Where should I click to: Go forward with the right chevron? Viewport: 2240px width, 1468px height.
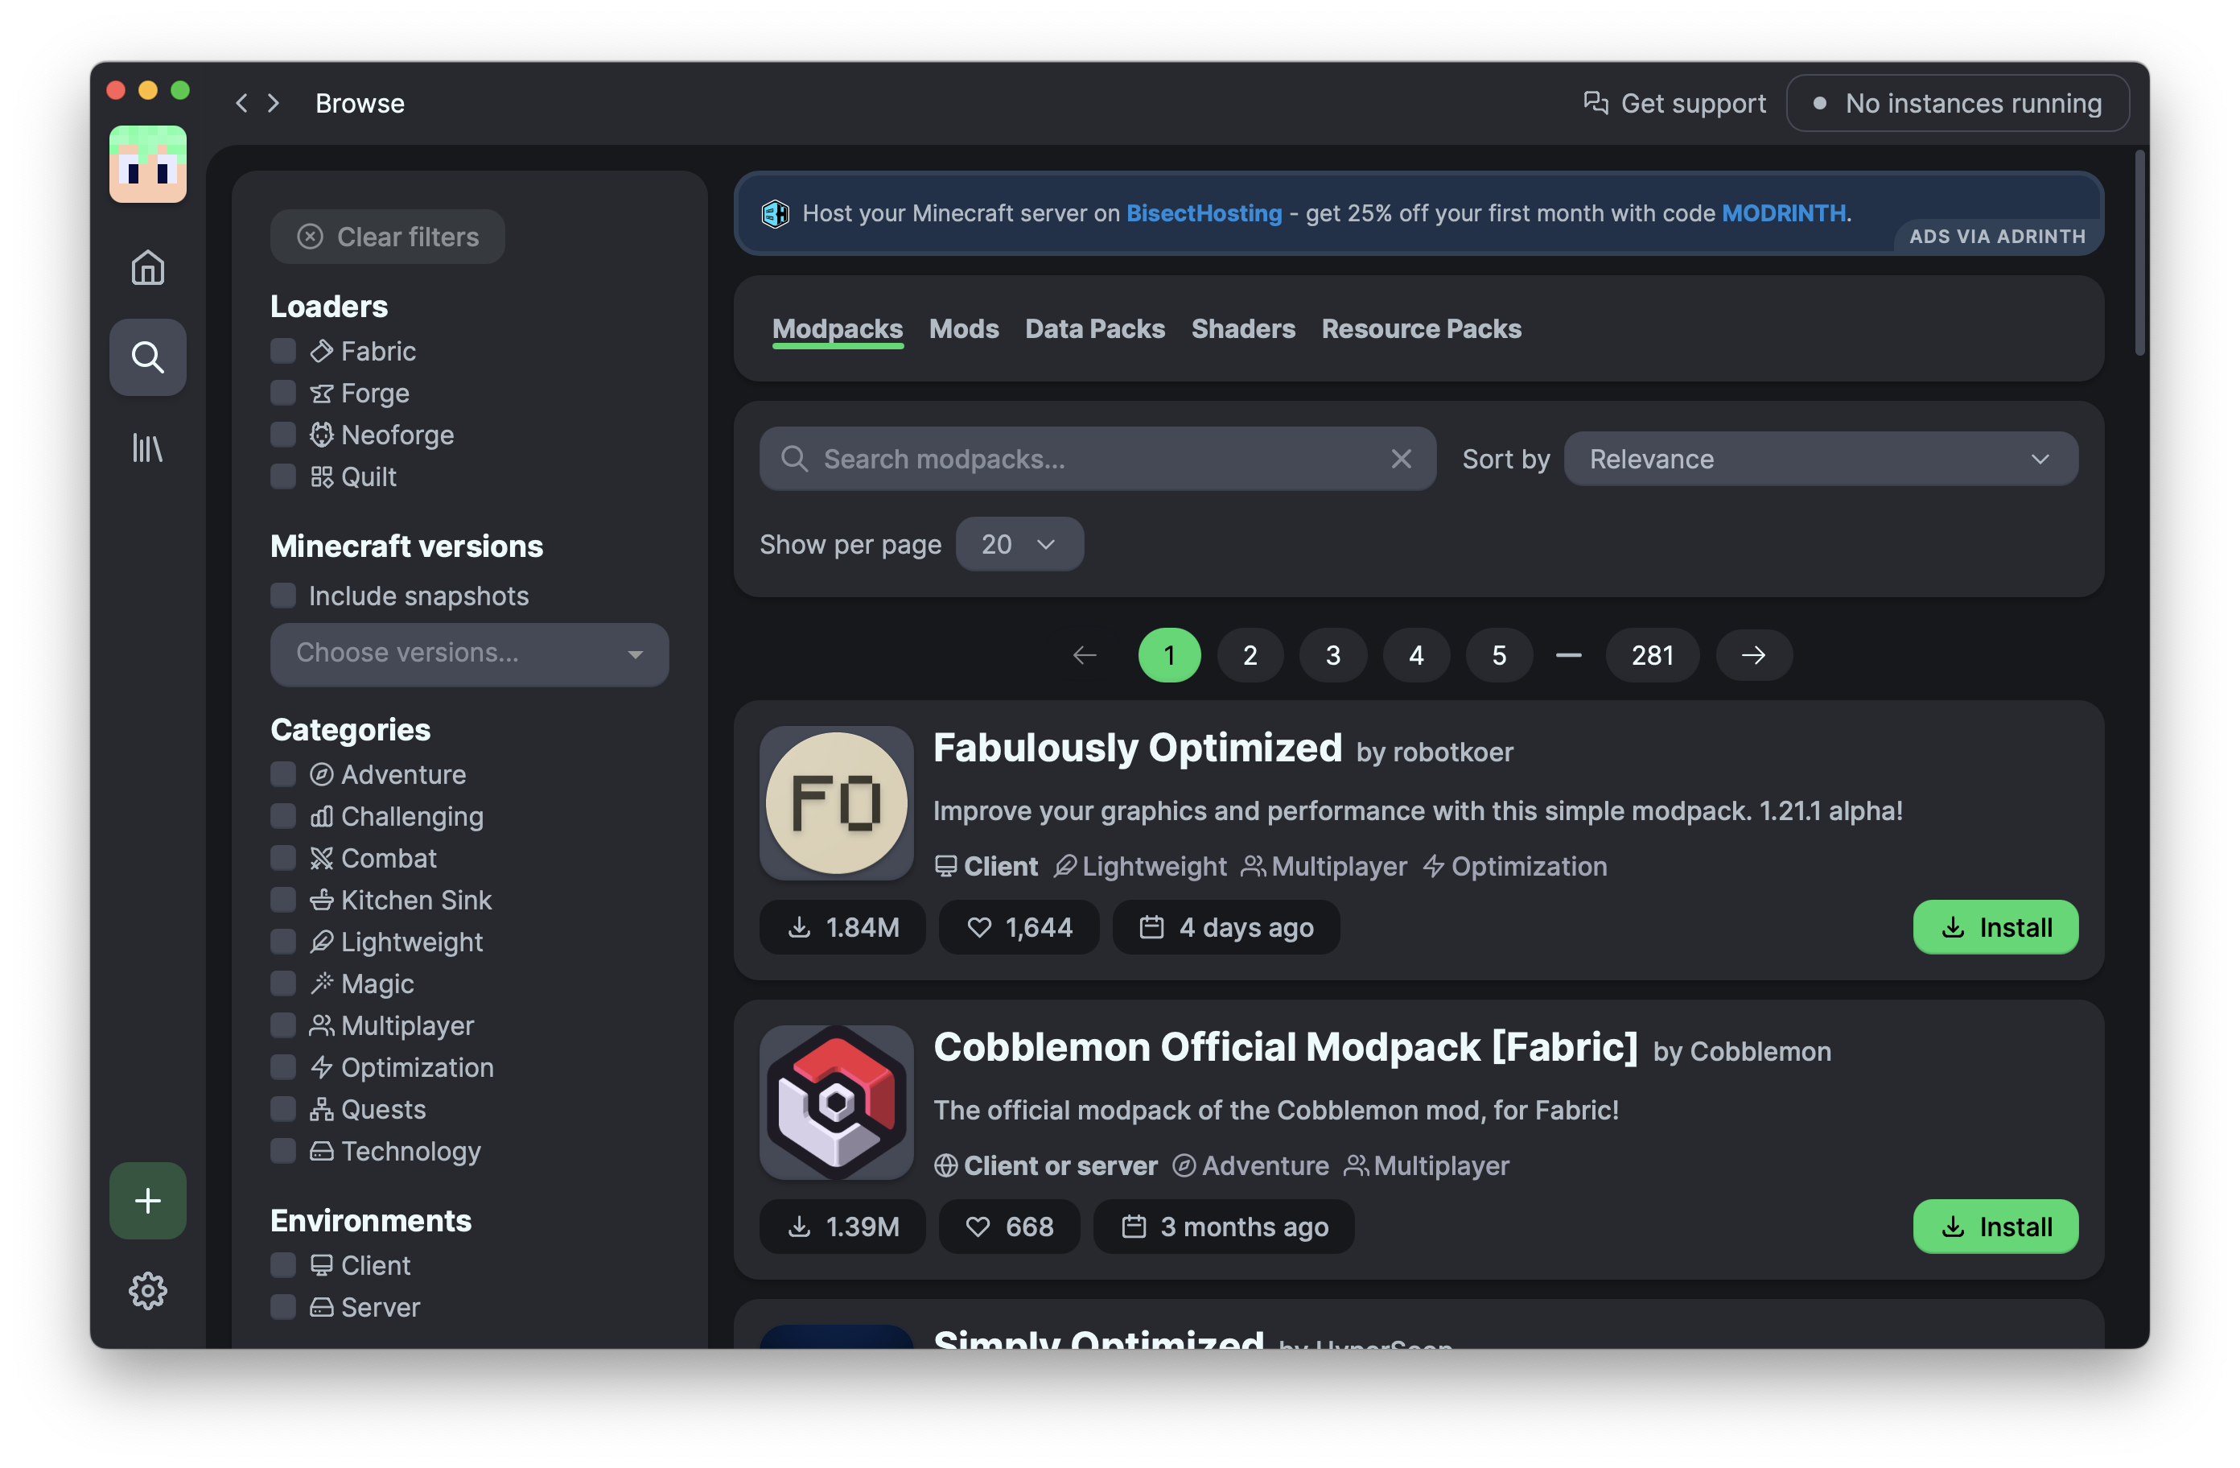[274, 103]
